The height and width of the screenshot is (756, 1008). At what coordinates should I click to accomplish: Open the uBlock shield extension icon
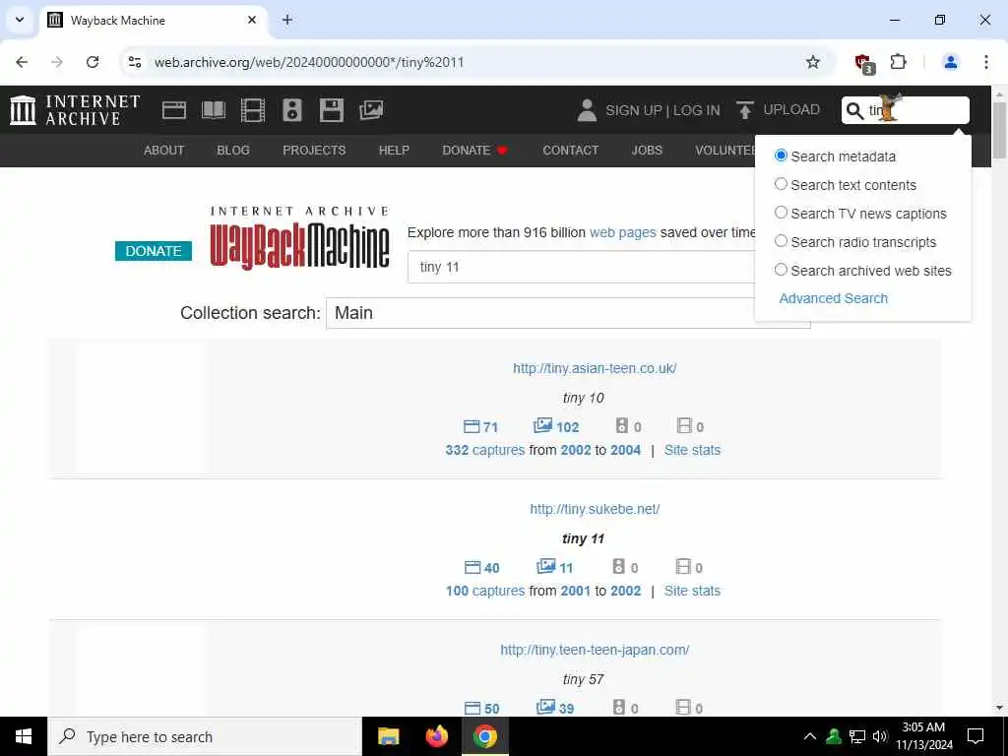(x=864, y=63)
